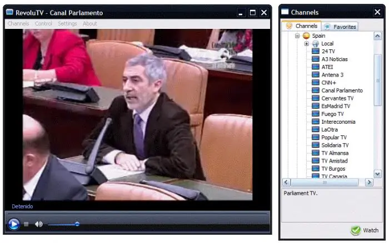The image size is (389, 243).
Task: Open the Control menu
Action: coord(43,23)
